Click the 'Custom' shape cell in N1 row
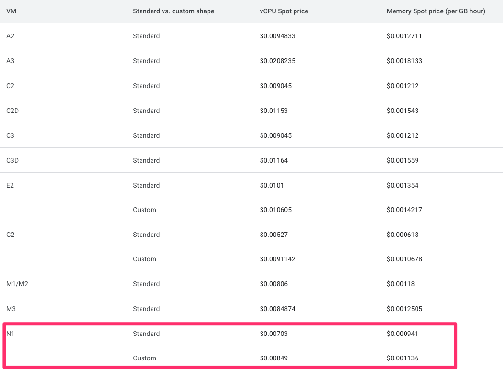The image size is (503, 369). click(144, 358)
